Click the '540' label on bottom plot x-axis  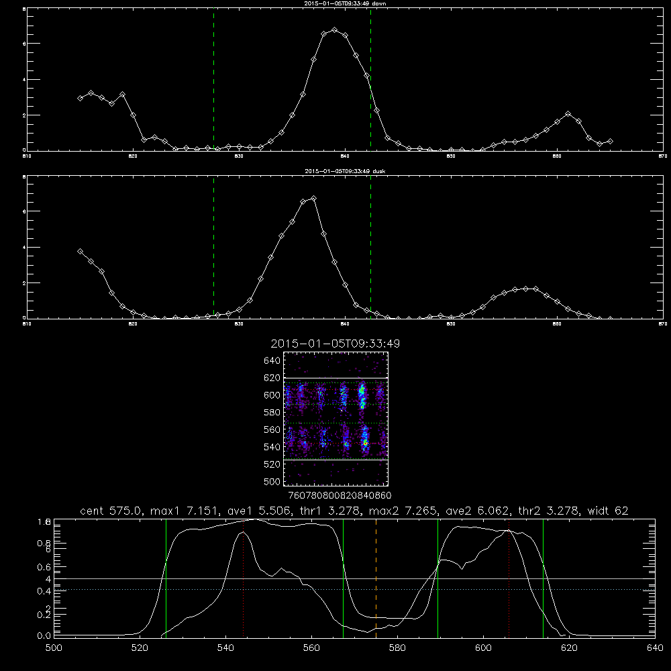225,648
